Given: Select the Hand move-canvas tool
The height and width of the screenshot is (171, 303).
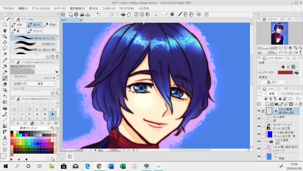Looking at the screenshot, I should [x=5, y=30].
